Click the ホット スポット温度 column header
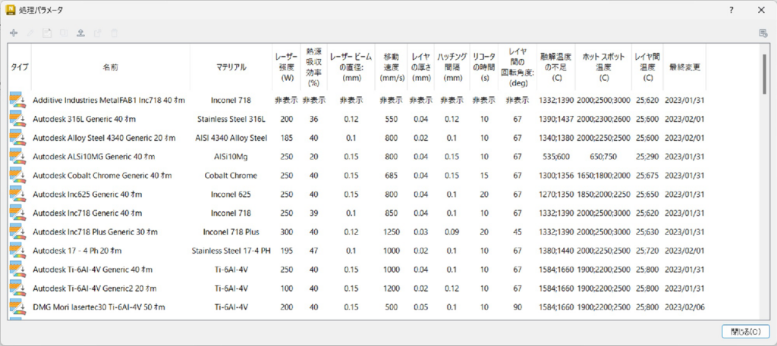The width and height of the screenshot is (777, 346). point(603,67)
